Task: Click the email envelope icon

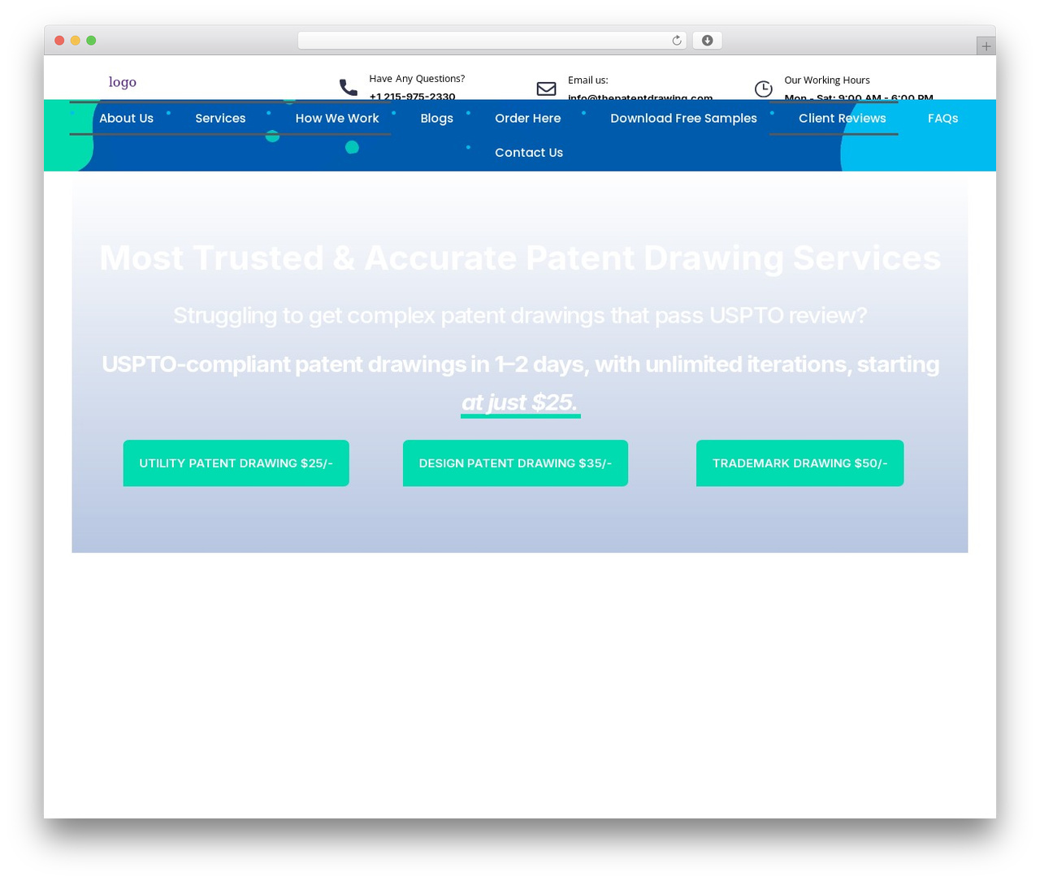Action: point(547,89)
